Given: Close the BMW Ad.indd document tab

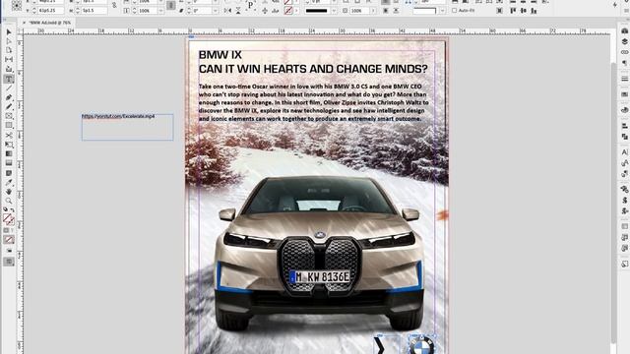Looking at the screenshot, I should pyautogui.click(x=24, y=23).
